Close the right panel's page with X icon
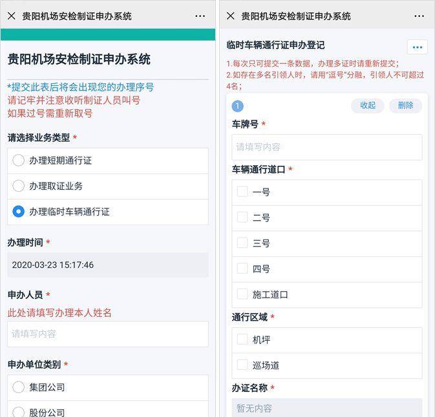This screenshot has width=435, height=417. coord(230,16)
